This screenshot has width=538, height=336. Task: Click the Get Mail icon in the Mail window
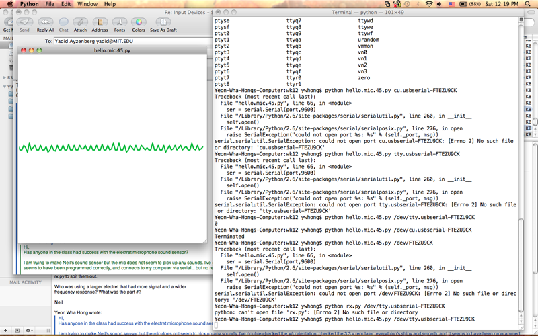click(7, 22)
